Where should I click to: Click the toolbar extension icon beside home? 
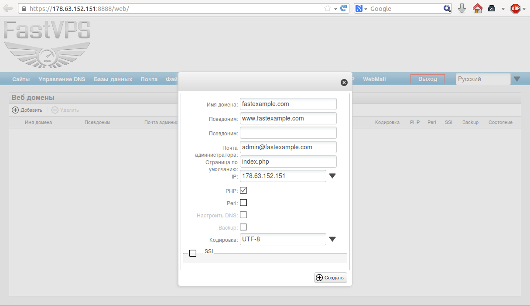click(x=492, y=8)
